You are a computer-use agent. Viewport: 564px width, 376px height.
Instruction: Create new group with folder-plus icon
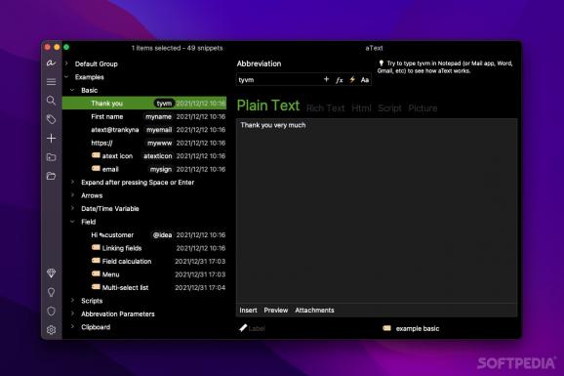point(51,157)
